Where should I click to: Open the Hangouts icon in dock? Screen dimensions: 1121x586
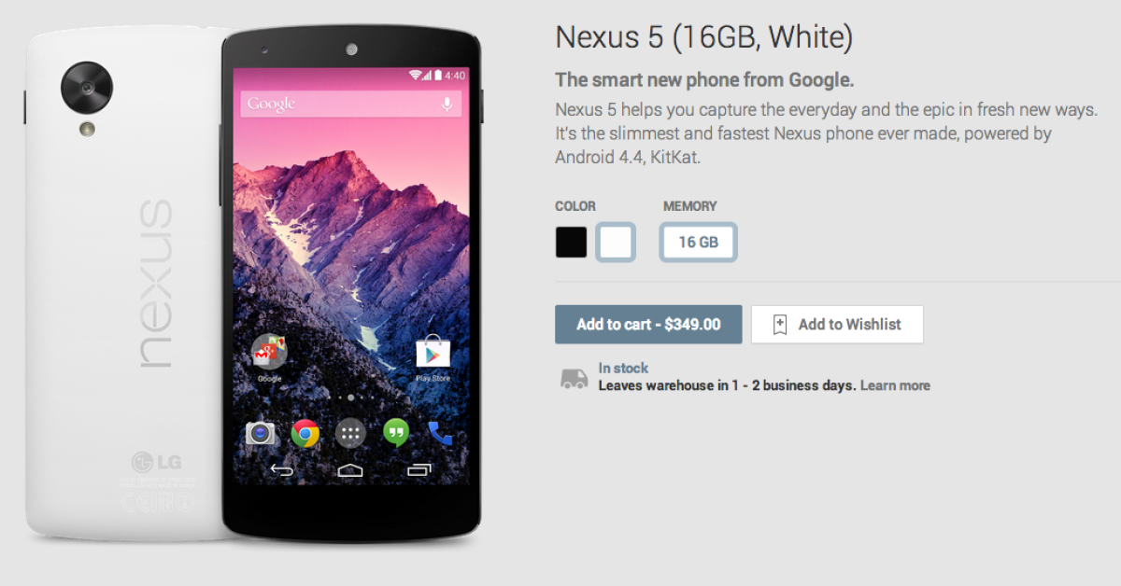click(x=396, y=433)
